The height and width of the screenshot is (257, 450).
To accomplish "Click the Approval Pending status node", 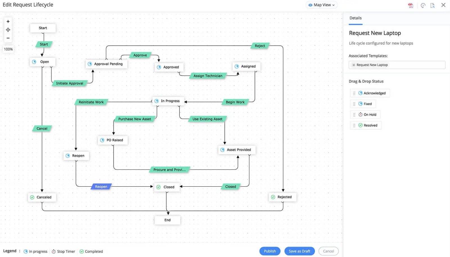I will (106, 64).
